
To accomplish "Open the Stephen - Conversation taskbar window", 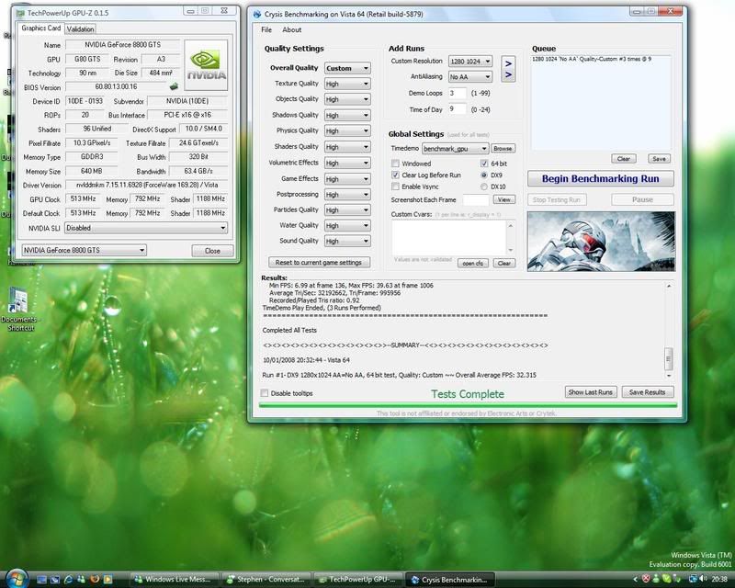I will pyautogui.click(x=266, y=580).
